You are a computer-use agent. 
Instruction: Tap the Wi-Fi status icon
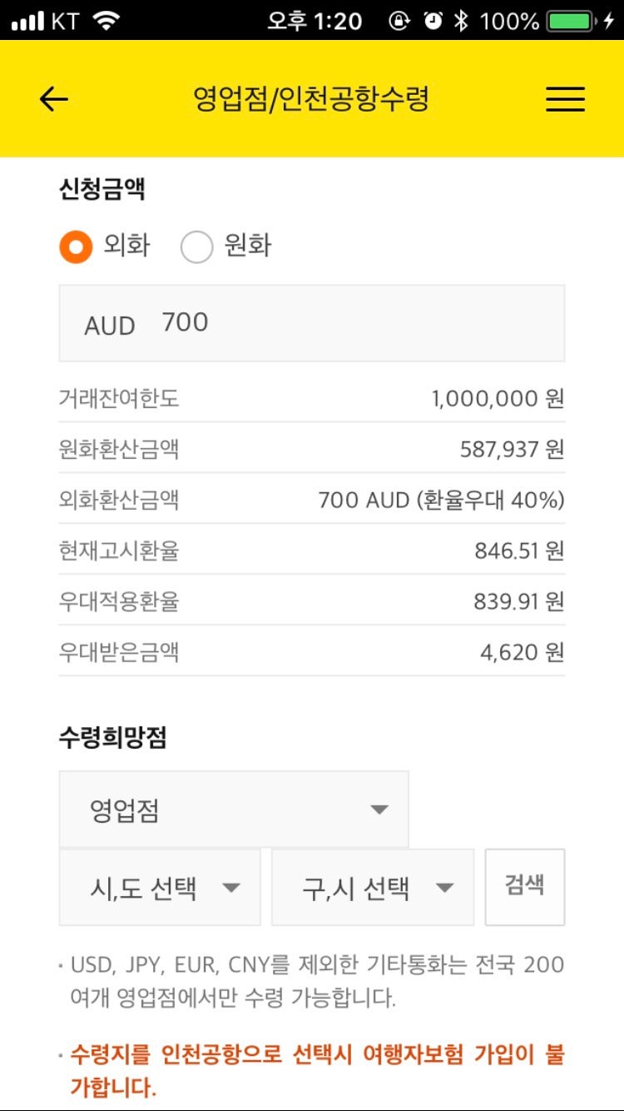pos(106,21)
